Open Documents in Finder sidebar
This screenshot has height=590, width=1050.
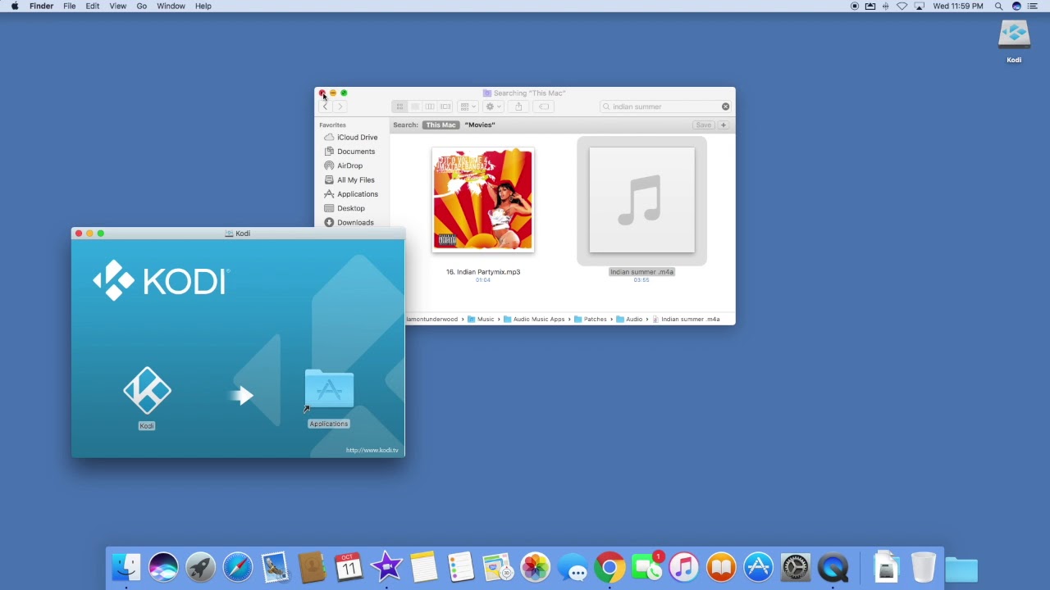(349, 152)
